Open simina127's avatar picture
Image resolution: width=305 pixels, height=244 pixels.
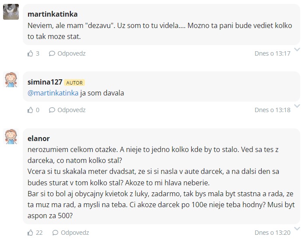(x=11, y=79)
